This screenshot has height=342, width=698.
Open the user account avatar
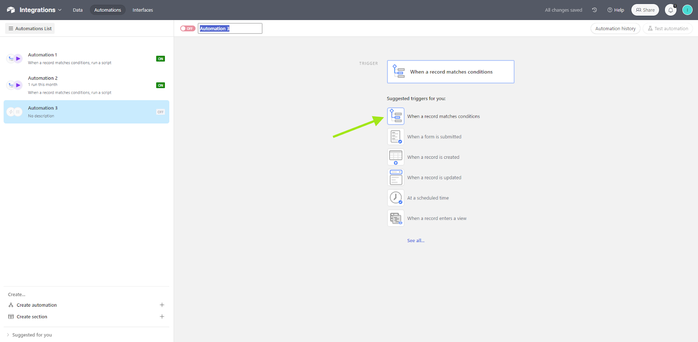tap(687, 10)
